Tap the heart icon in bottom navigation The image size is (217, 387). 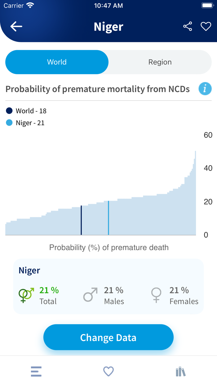click(x=108, y=371)
